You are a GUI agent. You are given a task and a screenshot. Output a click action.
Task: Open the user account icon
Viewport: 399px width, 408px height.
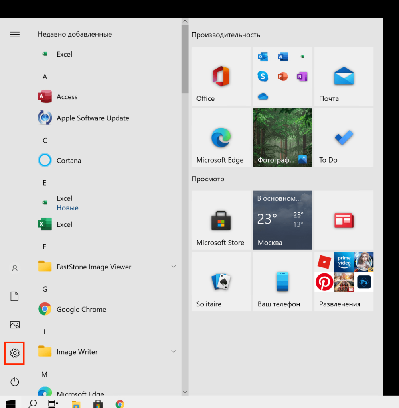(15, 268)
